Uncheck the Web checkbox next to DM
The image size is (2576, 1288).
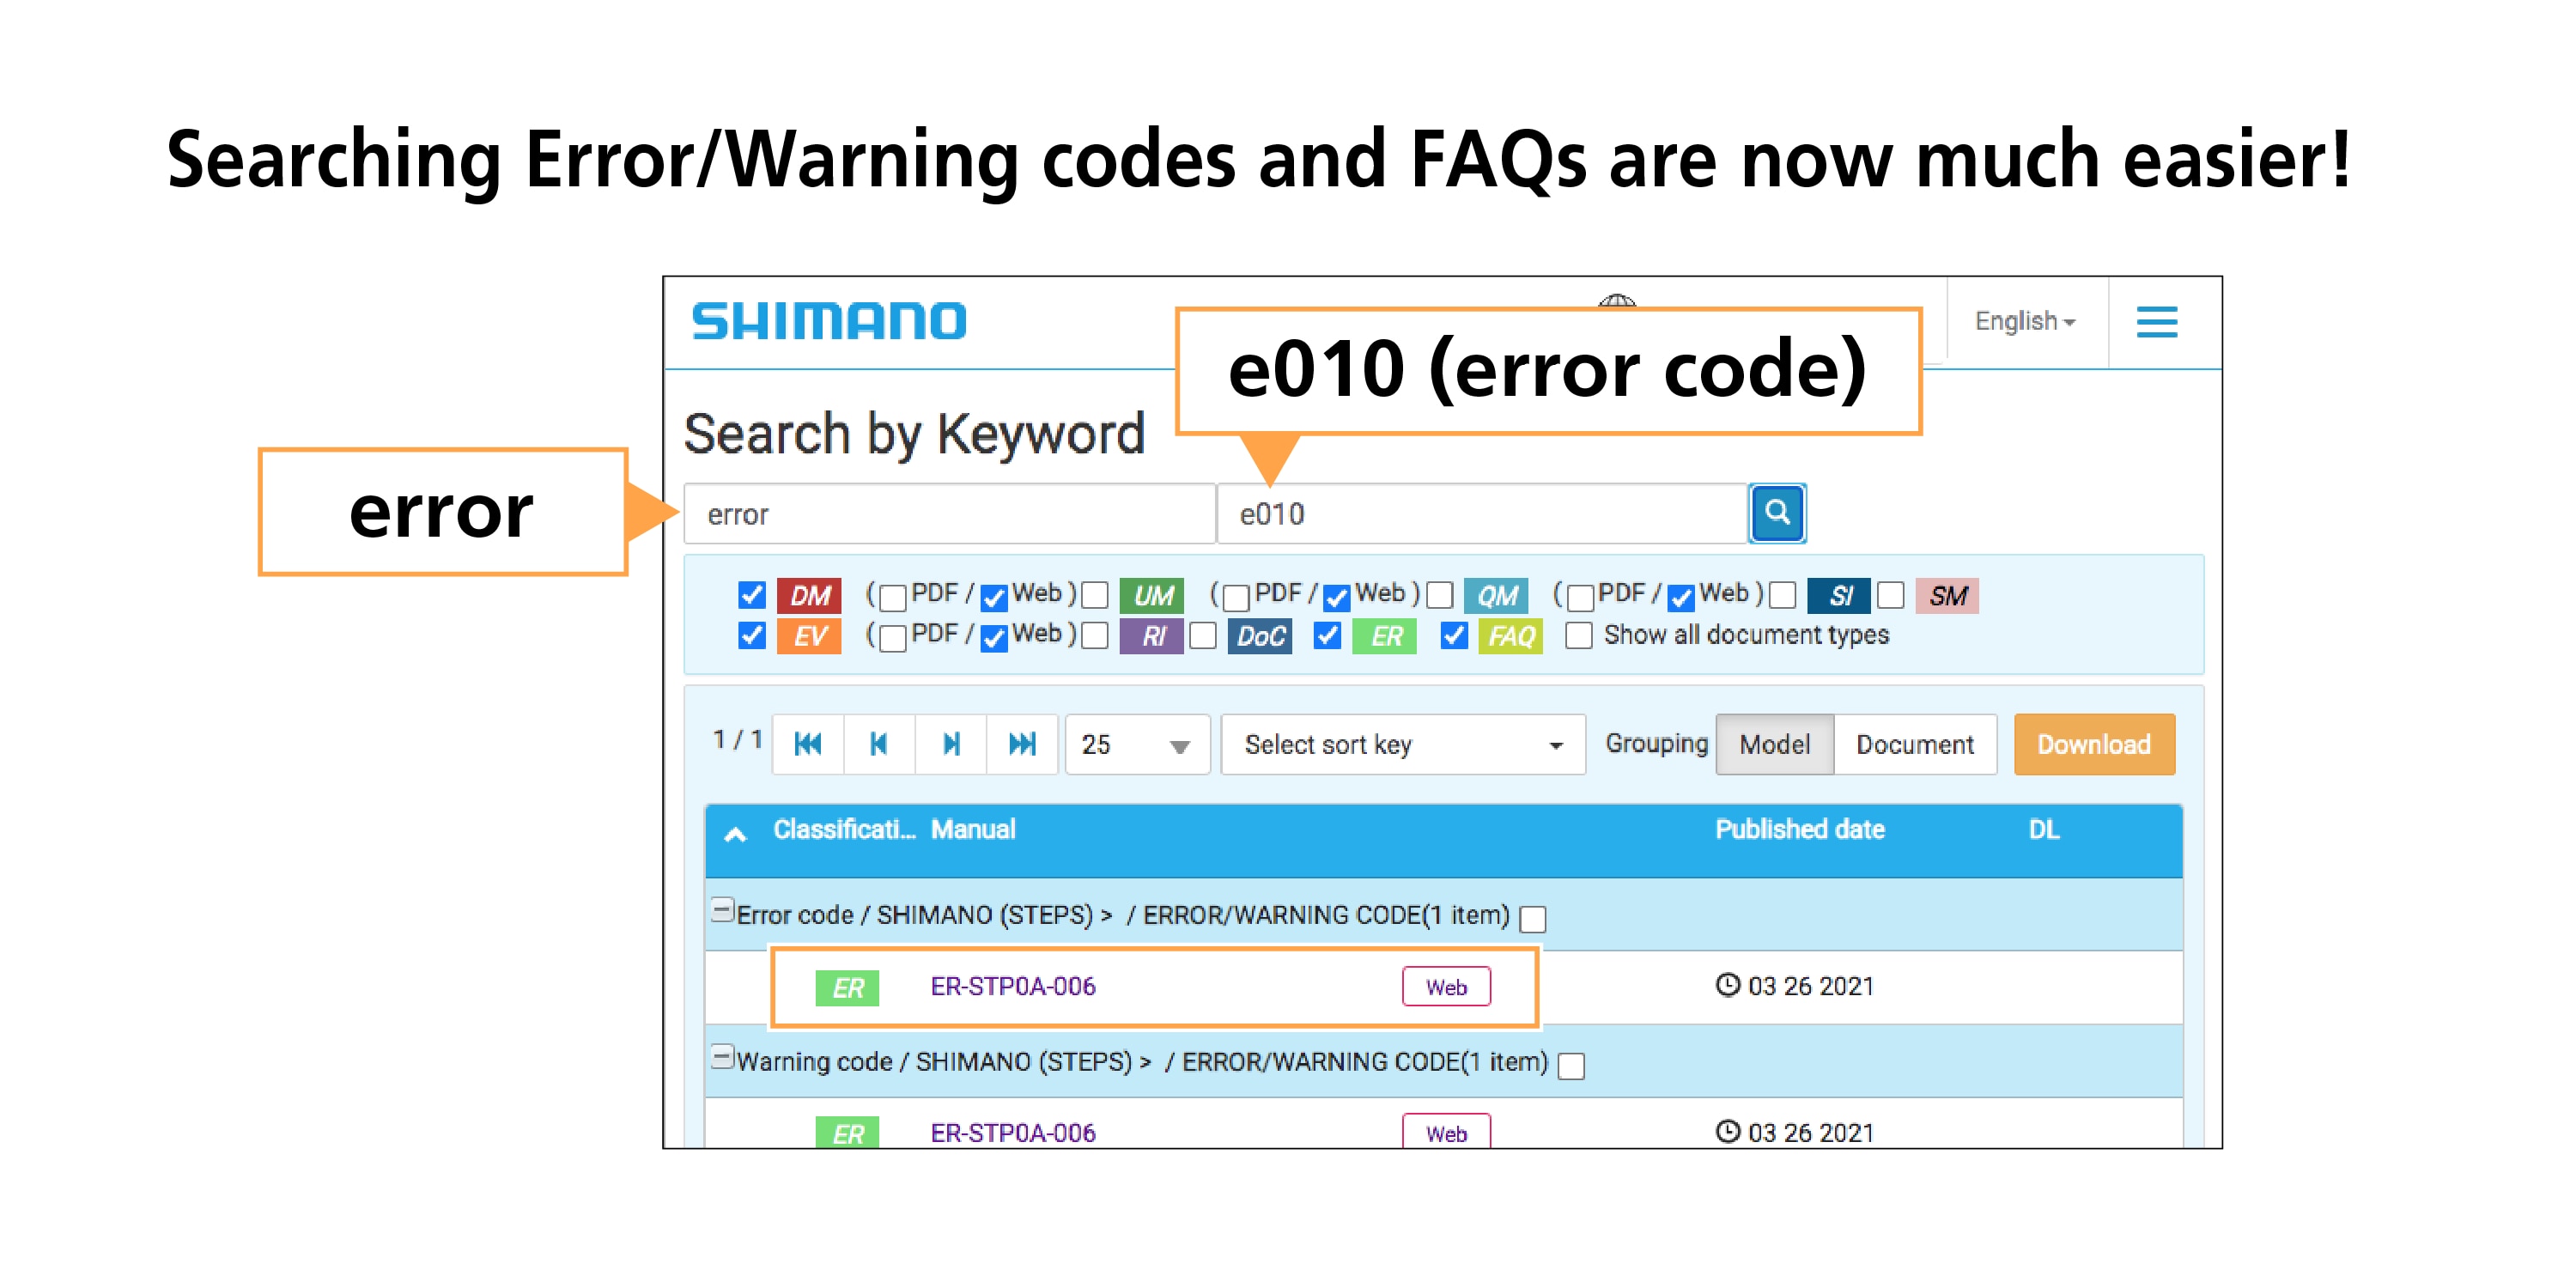click(993, 598)
